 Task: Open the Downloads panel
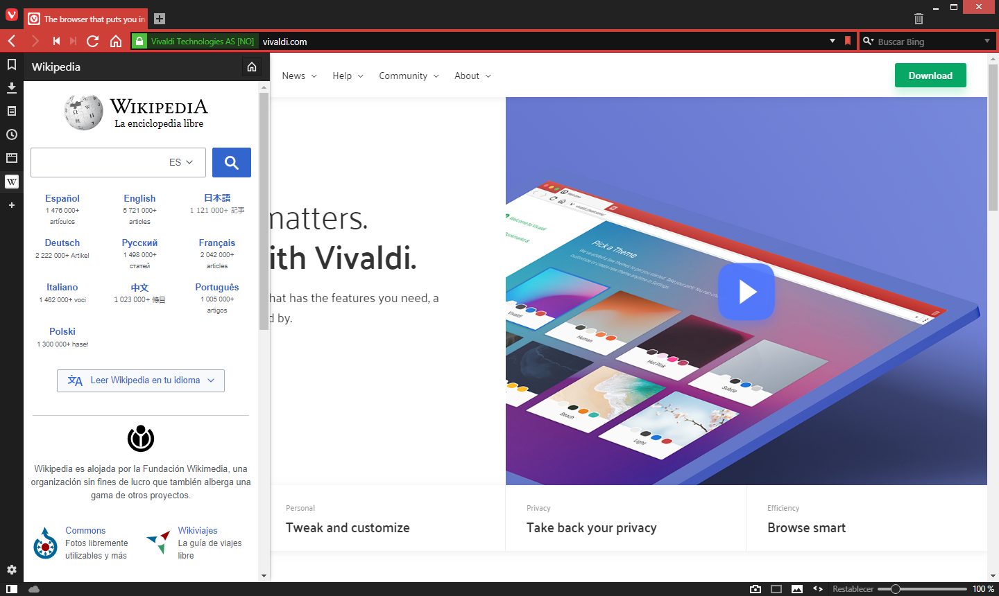tap(12, 87)
